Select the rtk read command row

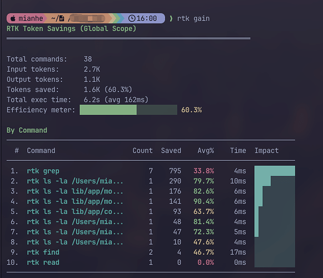tap(151, 262)
